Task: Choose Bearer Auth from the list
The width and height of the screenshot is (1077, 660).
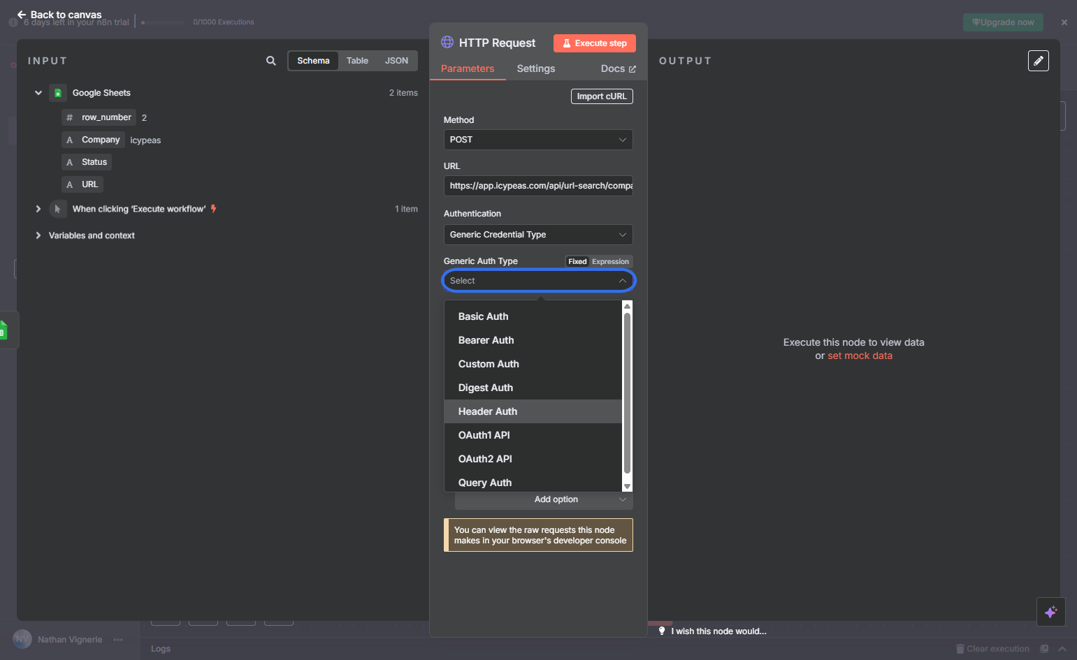Action: (x=533, y=340)
